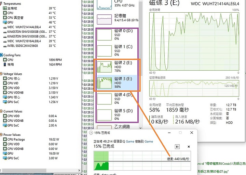
Task: Pause the file copy operation
Action: point(177,147)
